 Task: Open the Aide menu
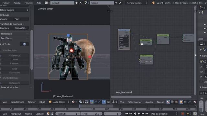[x=39, y=3]
